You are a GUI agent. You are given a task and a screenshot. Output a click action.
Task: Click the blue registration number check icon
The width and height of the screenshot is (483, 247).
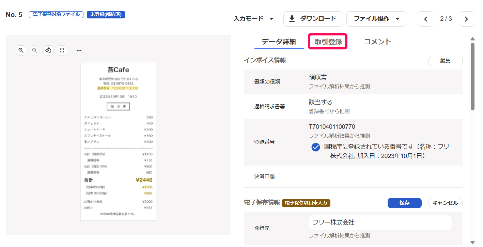316,147
